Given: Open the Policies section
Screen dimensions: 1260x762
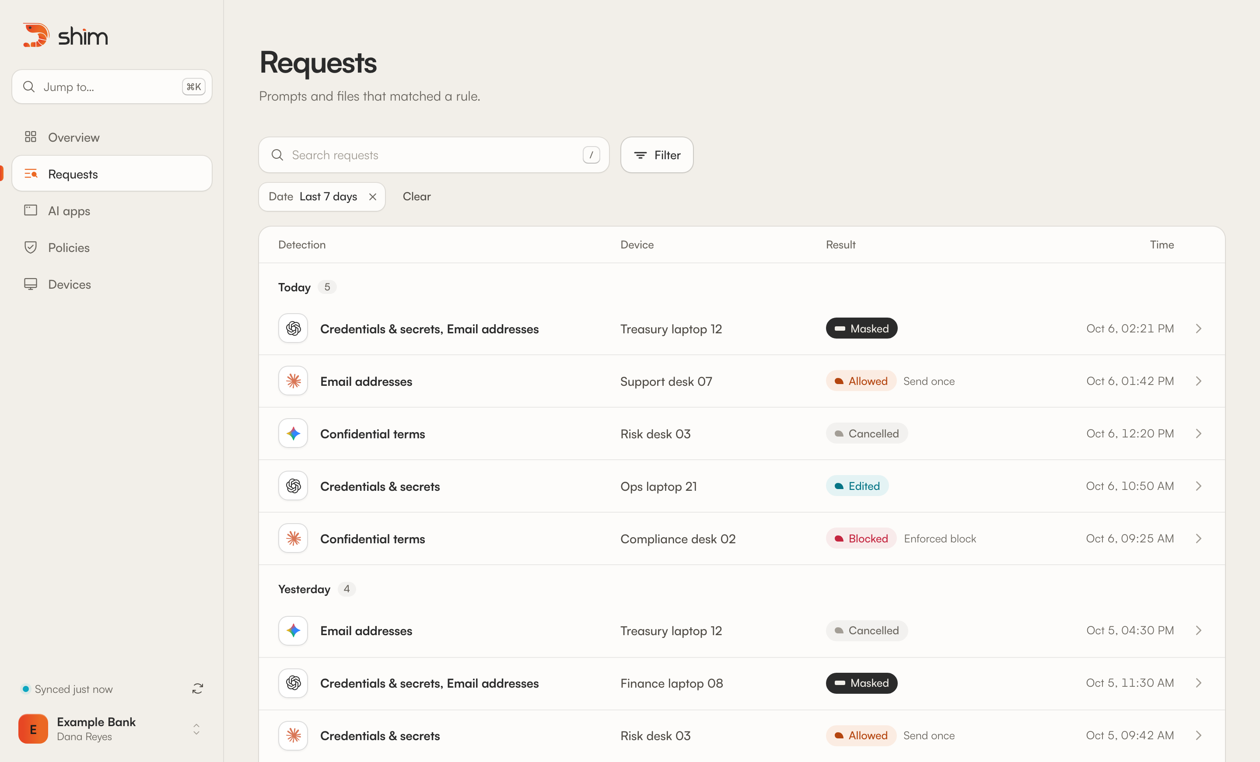Looking at the screenshot, I should [112, 248].
